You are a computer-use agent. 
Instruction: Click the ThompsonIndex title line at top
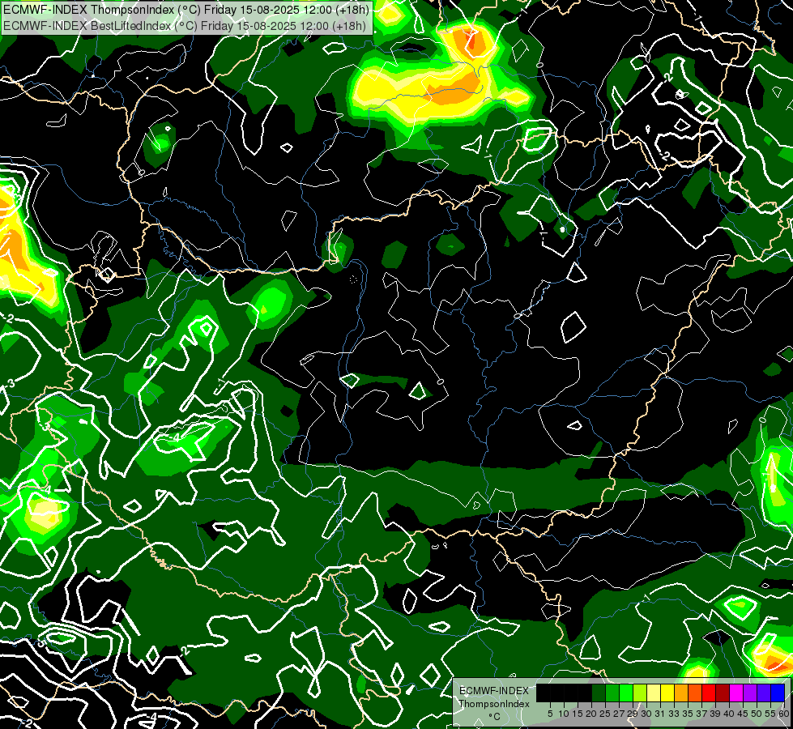(x=186, y=10)
